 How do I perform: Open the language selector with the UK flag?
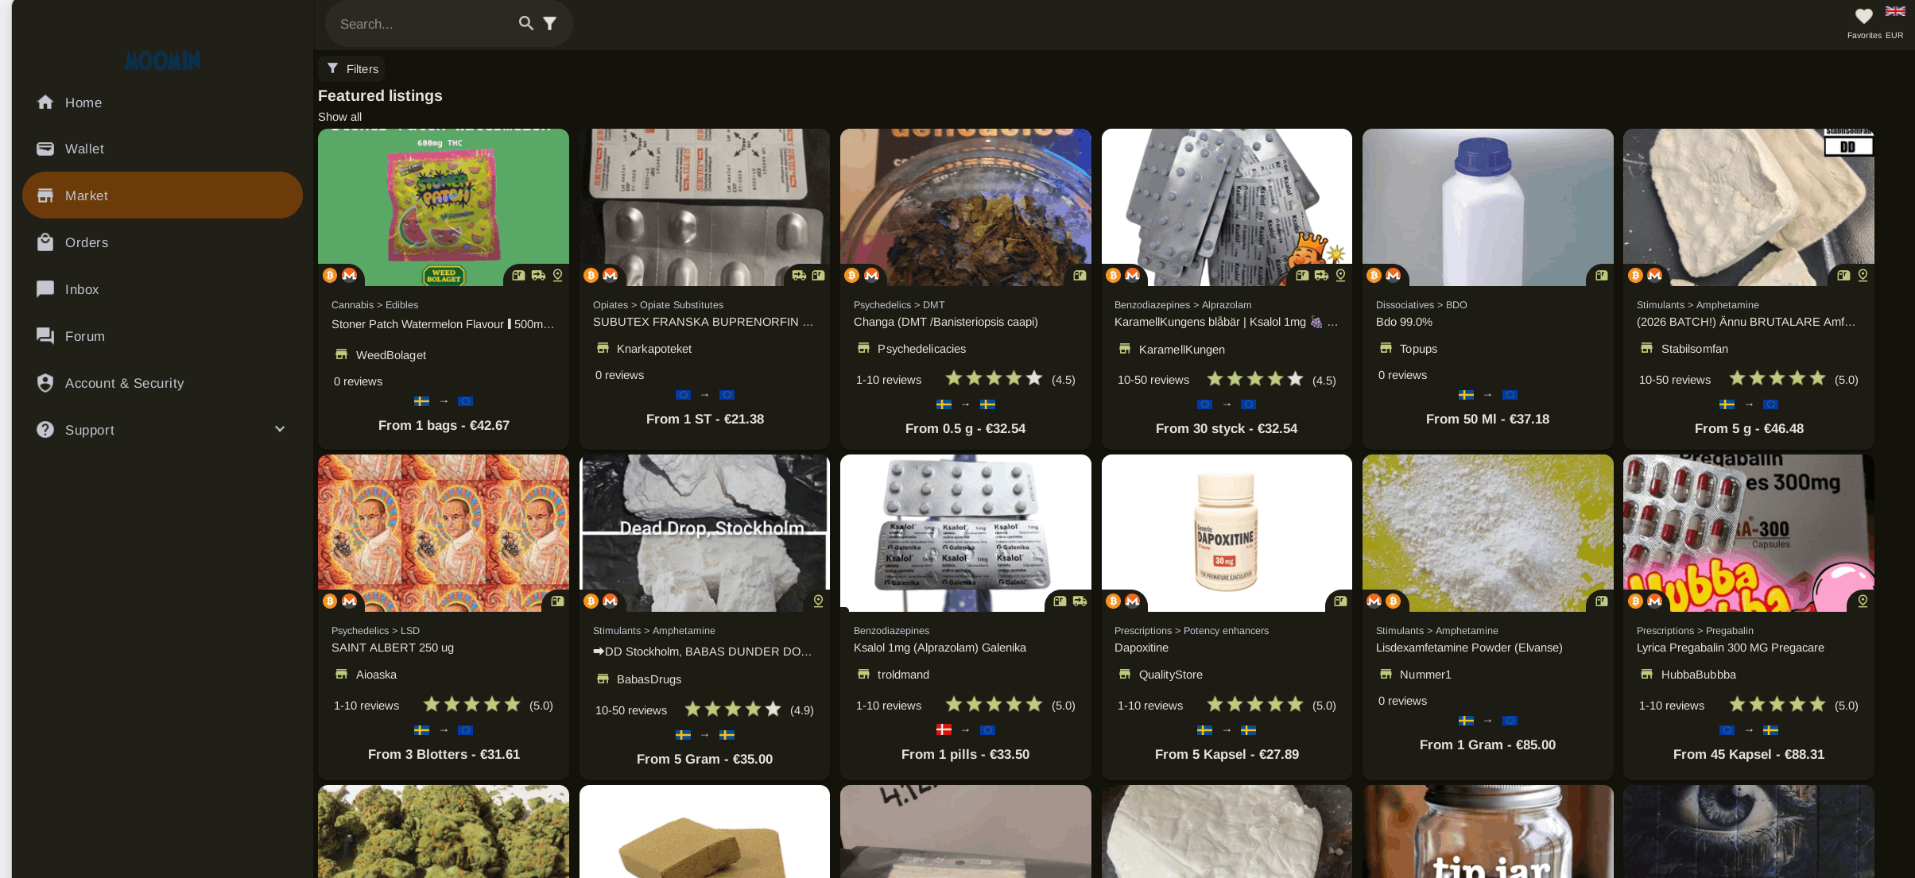tap(1895, 10)
